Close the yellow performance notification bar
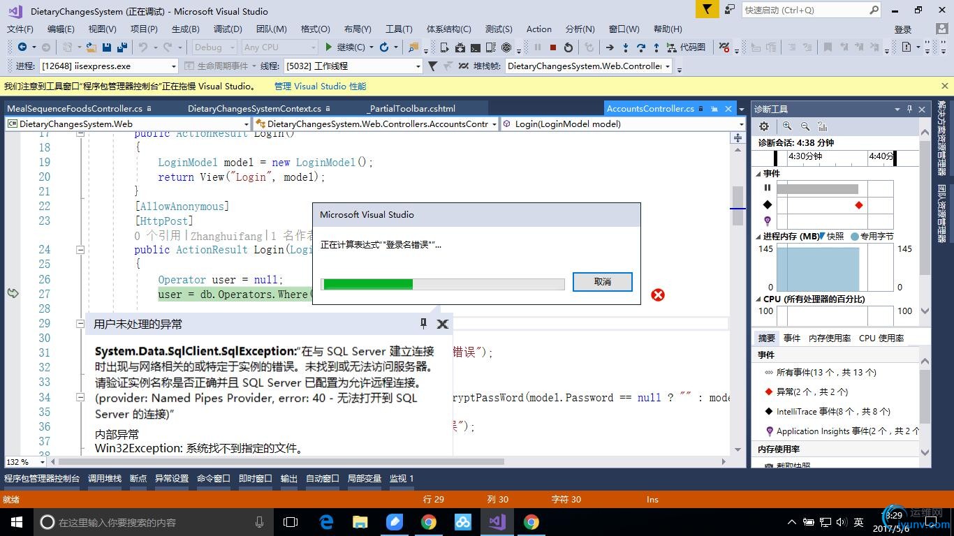Image resolution: width=954 pixels, height=536 pixels. [x=945, y=87]
